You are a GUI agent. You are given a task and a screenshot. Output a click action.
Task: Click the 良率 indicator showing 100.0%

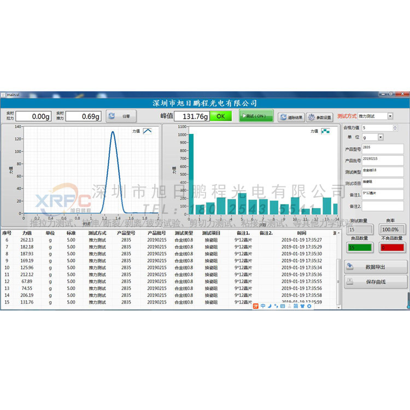(x=392, y=230)
